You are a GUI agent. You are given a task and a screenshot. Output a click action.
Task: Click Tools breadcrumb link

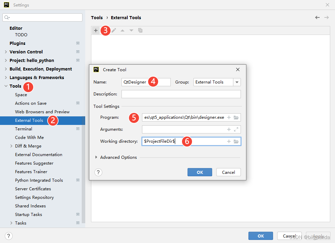click(97, 17)
